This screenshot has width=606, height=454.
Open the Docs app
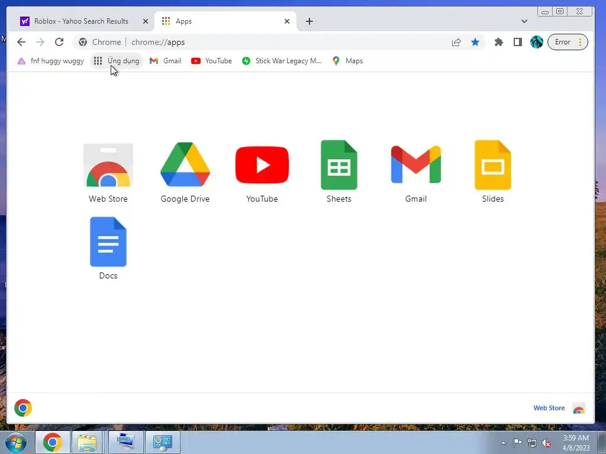click(108, 242)
